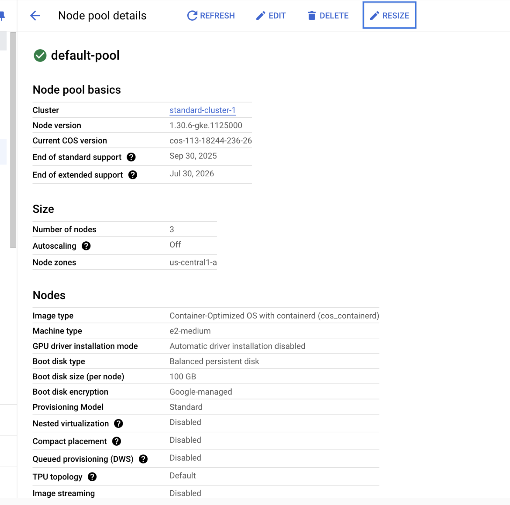Click the Compact placement value Disabled
510x505 pixels.
point(185,440)
